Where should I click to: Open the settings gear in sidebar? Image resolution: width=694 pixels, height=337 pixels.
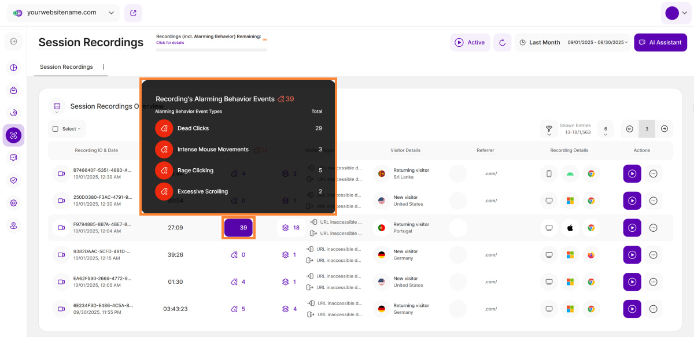(x=14, y=203)
